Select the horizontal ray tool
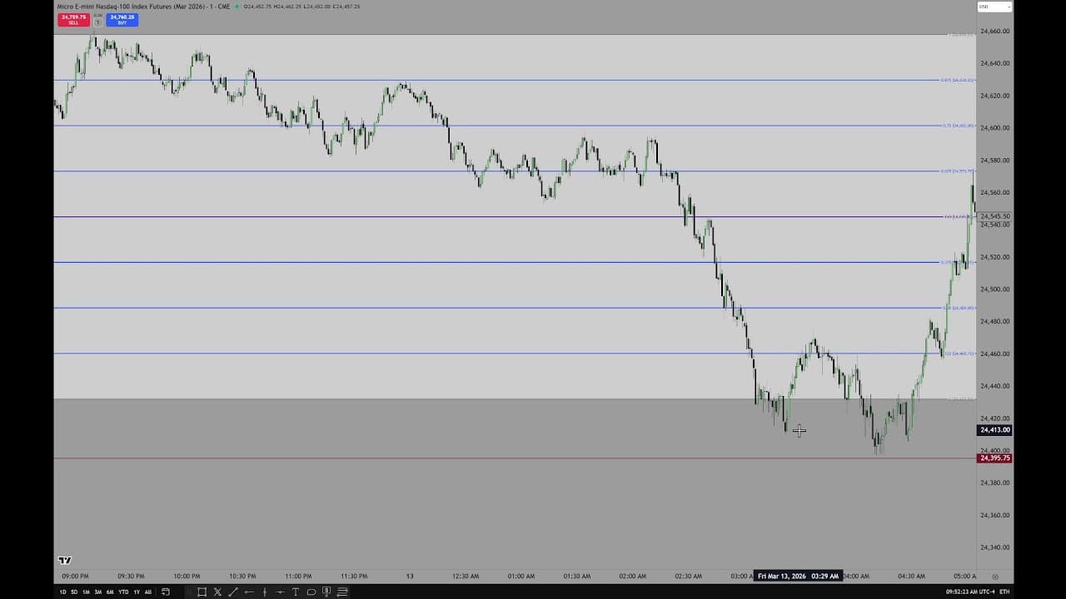1066x599 pixels. click(x=249, y=592)
